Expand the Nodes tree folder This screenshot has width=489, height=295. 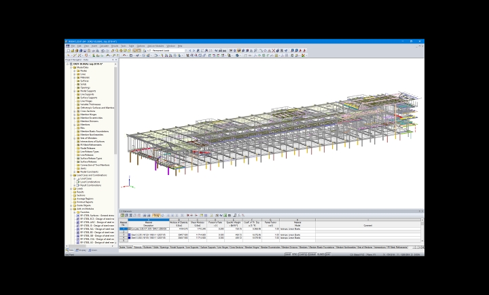[75, 71]
